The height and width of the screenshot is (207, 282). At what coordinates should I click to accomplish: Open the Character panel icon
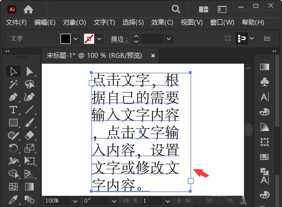coord(264,97)
